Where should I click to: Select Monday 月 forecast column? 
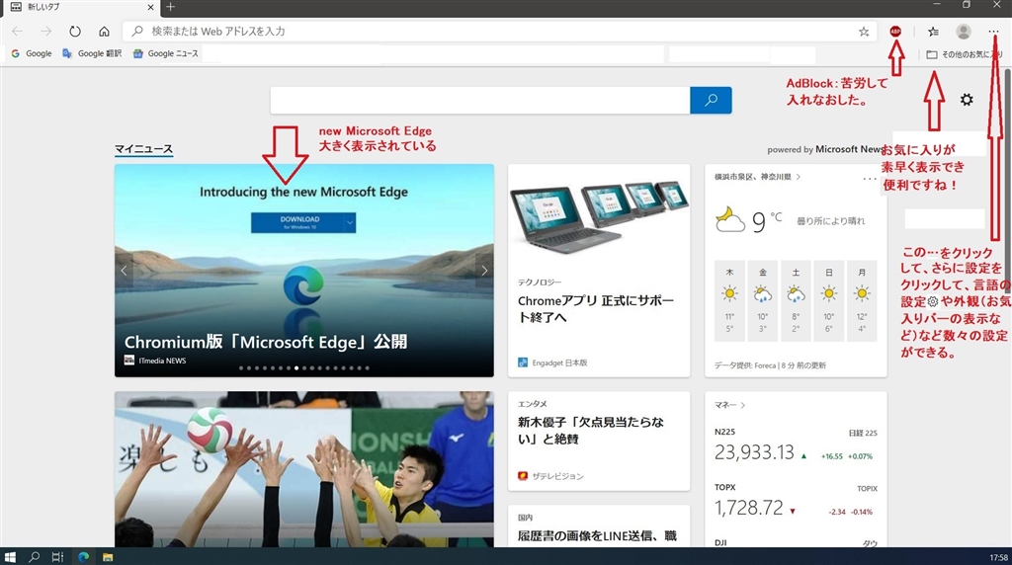(862, 300)
